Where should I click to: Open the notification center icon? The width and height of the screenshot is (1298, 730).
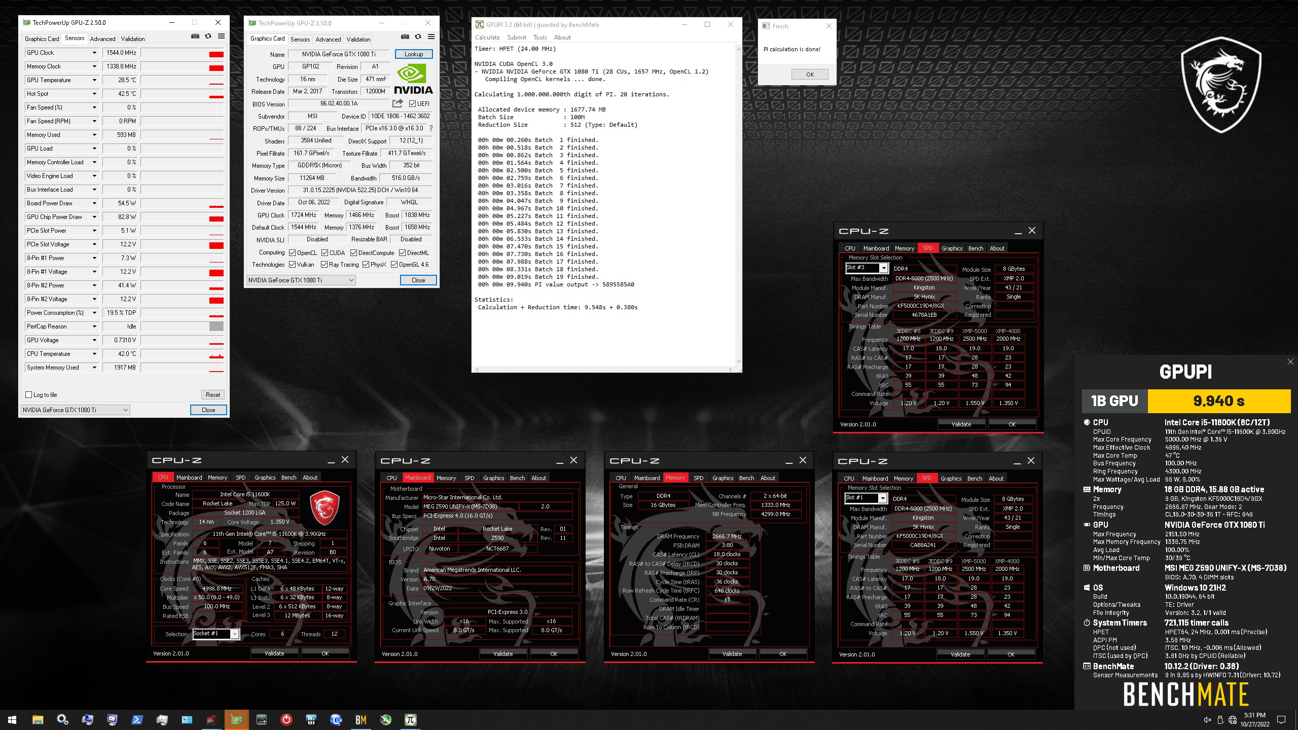point(1281,720)
